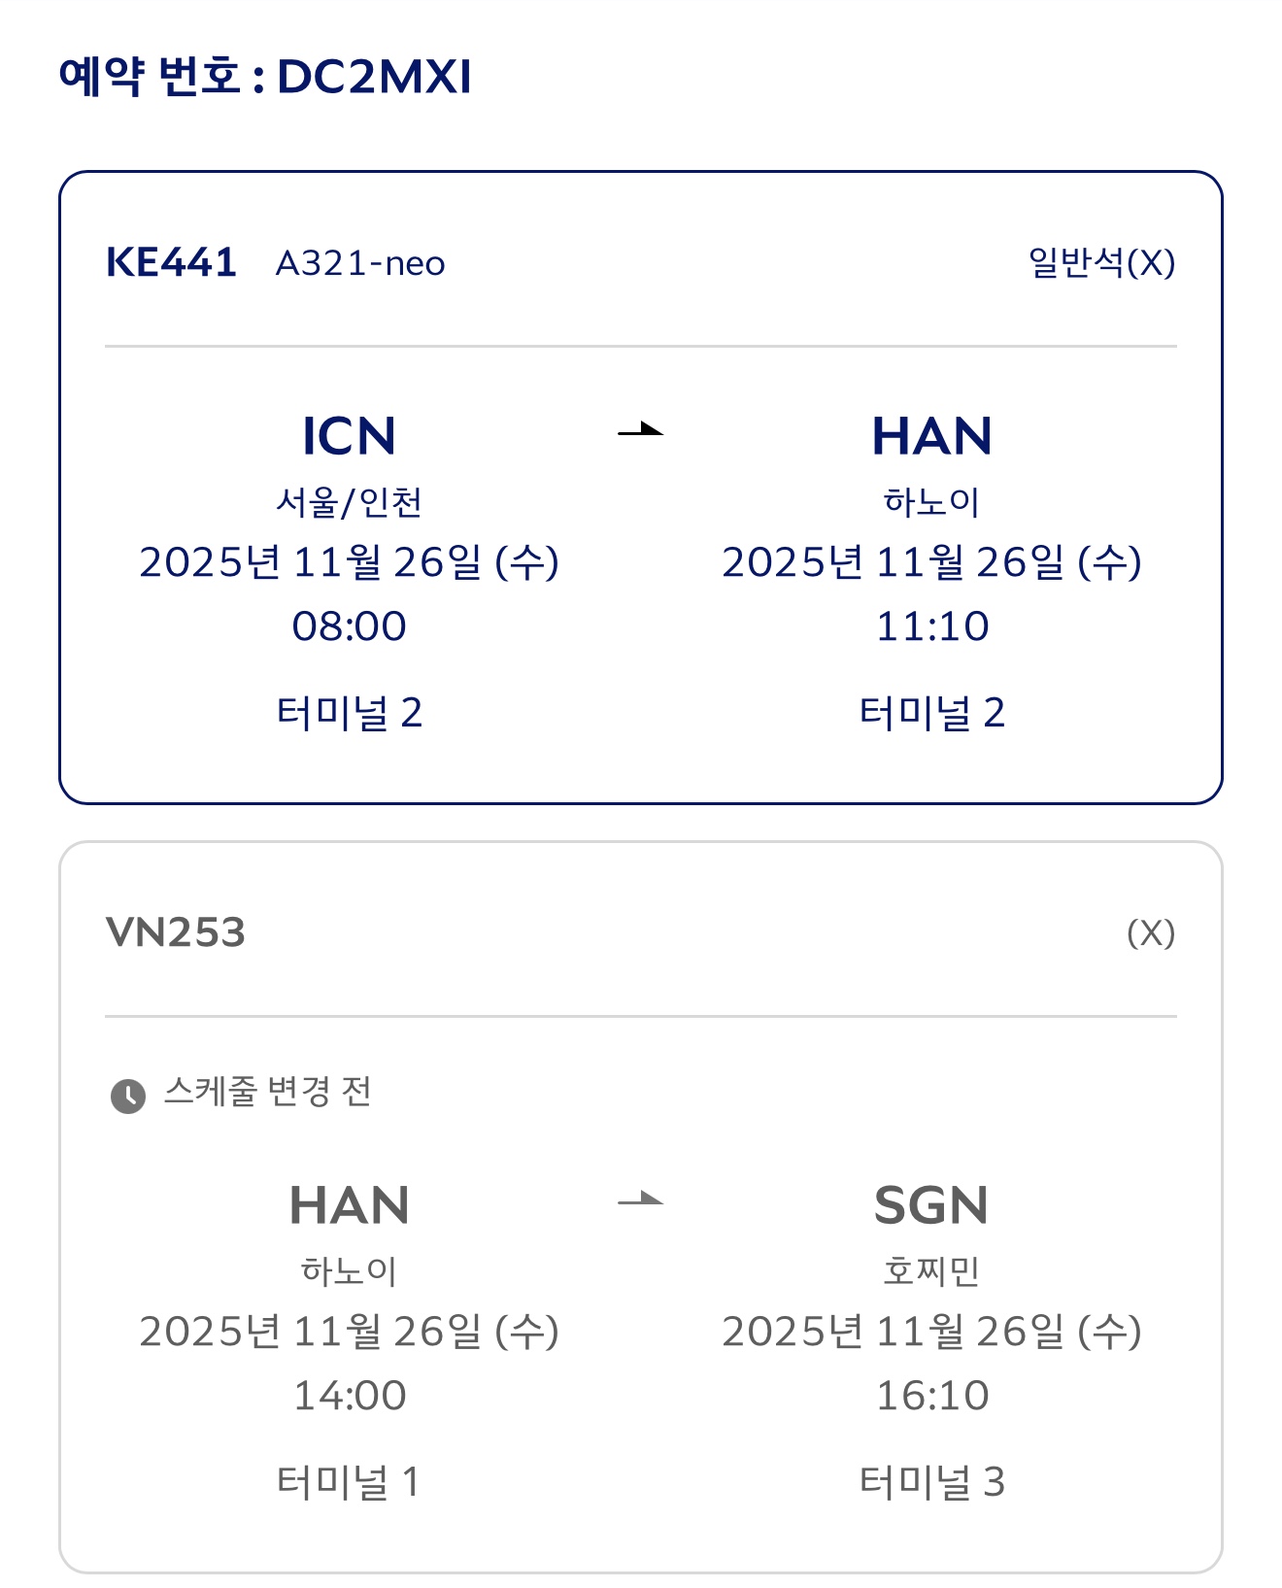
Task: Tap the A321-neo aircraft type
Action: coord(360,263)
